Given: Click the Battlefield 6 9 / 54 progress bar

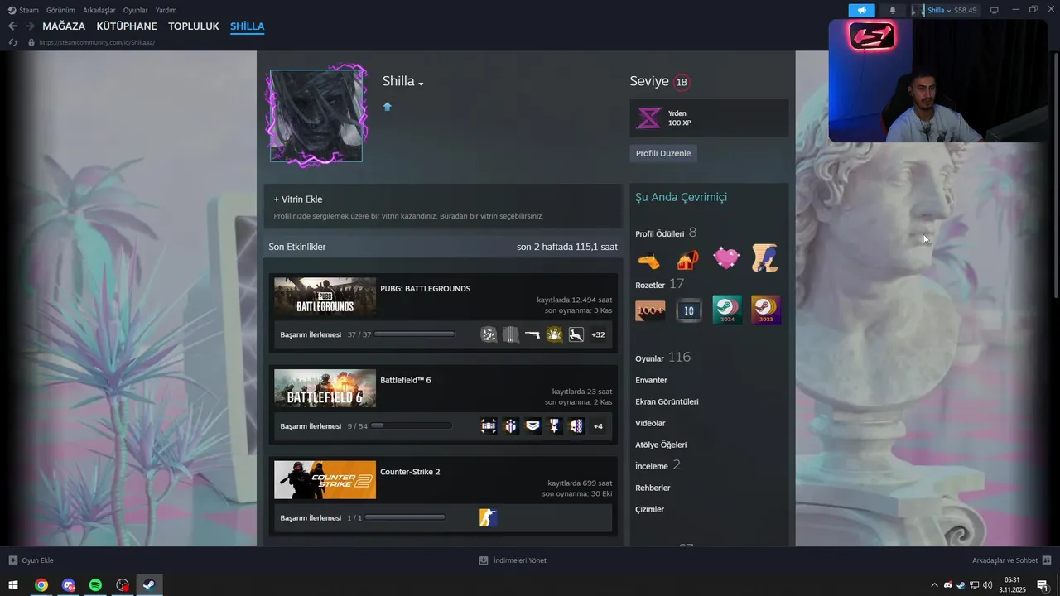Looking at the screenshot, I should [412, 426].
